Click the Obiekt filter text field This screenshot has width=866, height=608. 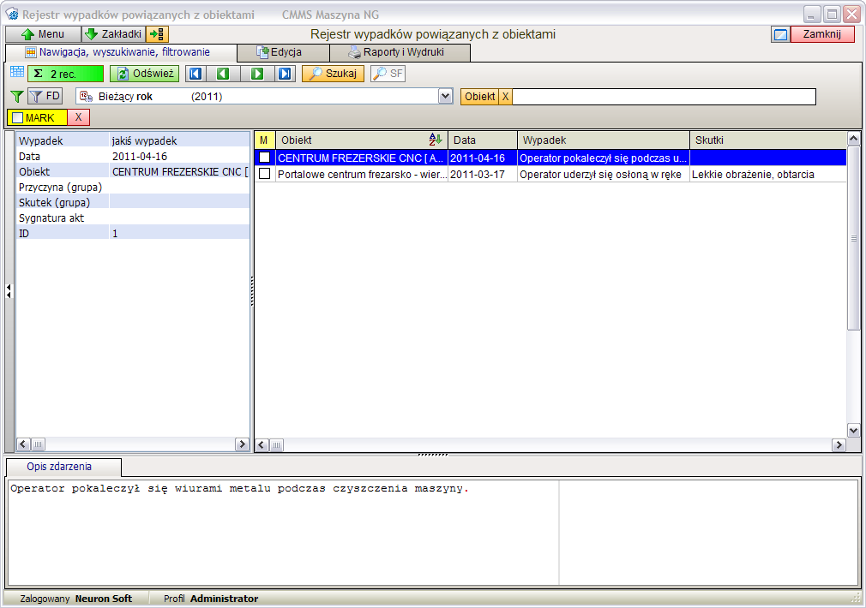(665, 97)
